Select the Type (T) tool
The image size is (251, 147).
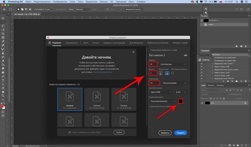click(3, 80)
